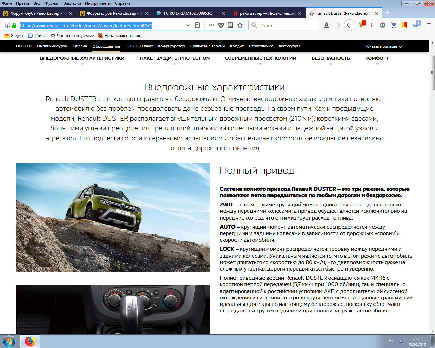435x348 pixels.
Task: Jump to СОВРЕМЕННЫЕ ТЕХНОЛОГИИ section
Action: pyautogui.click(x=261, y=58)
